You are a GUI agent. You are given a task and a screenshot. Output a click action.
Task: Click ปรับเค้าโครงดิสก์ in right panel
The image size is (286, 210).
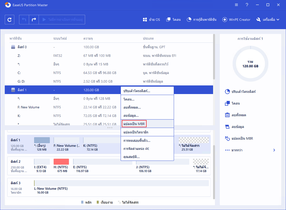pos(240,92)
